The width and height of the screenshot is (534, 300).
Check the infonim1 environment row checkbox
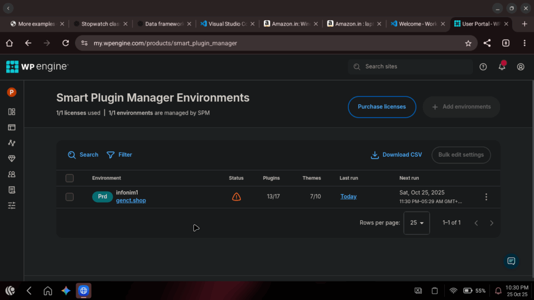69,197
